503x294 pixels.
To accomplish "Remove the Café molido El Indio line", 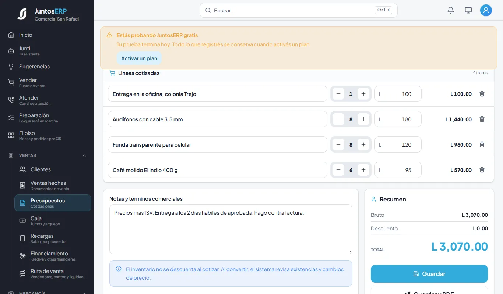I will (482, 170).
